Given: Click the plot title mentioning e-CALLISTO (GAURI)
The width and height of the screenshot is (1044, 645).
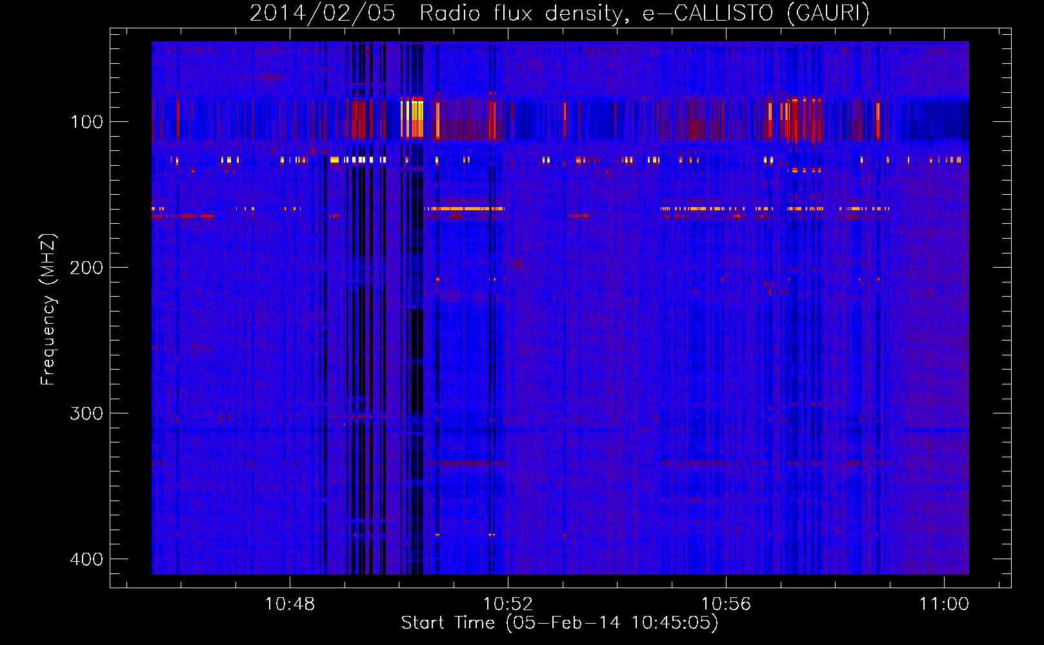Looking at the screenshot, I should pyautogui.click(x=559, y=12).
